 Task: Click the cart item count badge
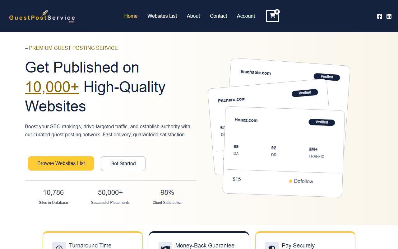click(x=277, y=12)
